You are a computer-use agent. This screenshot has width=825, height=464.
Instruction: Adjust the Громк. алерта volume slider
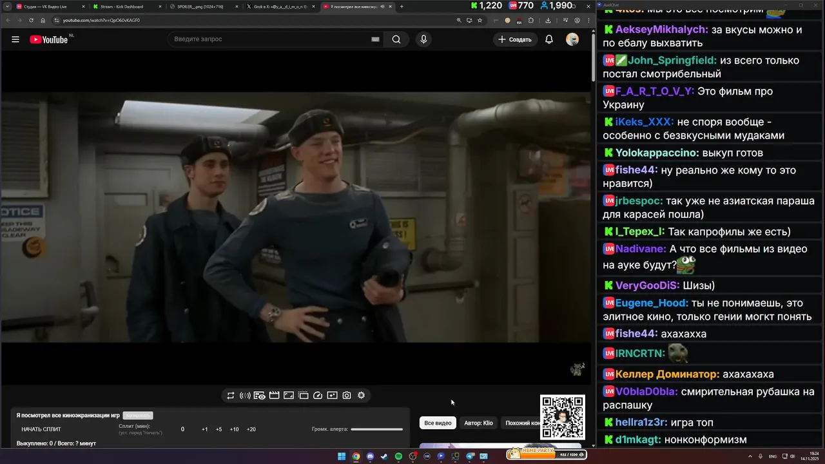tap(376, 429)
